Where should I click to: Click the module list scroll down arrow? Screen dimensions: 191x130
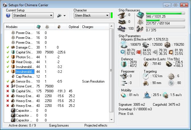(111, 120)
